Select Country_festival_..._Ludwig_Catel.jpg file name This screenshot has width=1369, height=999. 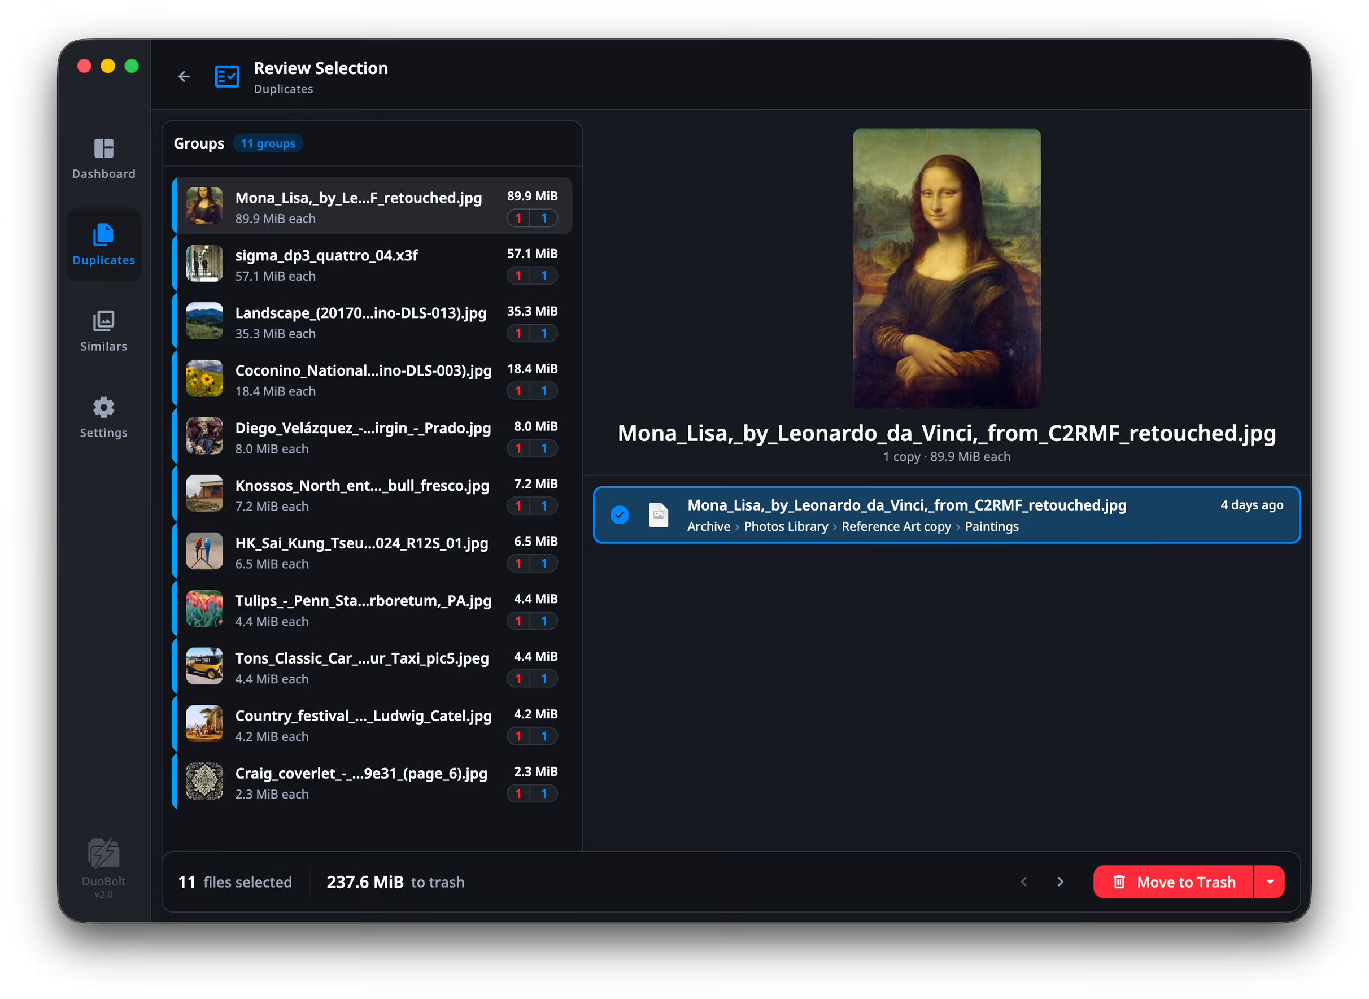coord(363,716)
